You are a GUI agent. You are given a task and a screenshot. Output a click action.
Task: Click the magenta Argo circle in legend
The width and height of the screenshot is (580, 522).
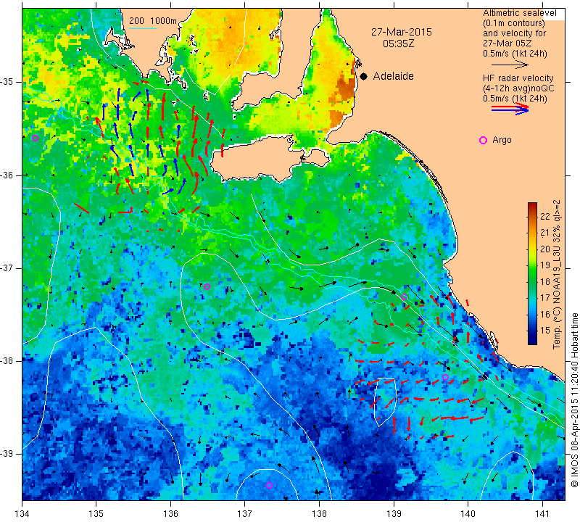483,140
